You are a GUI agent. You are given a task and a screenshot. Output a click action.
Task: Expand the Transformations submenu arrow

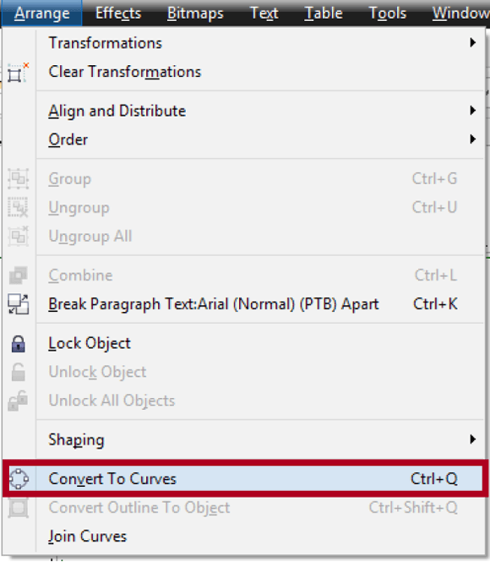[x=473, y=42]
